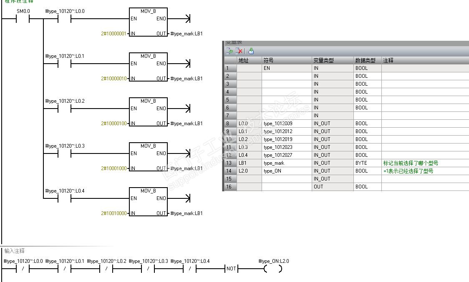The width and height of the screenshot is (469, 282).
Task: Select the SM0.0 contact
Action: pos(23,19)
